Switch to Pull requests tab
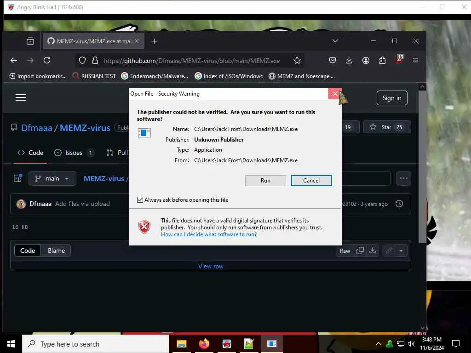The width and height of the screenshot is (471, 353). (117, 153)
